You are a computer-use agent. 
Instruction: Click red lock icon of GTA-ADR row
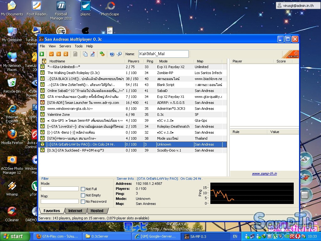[42, 103]
